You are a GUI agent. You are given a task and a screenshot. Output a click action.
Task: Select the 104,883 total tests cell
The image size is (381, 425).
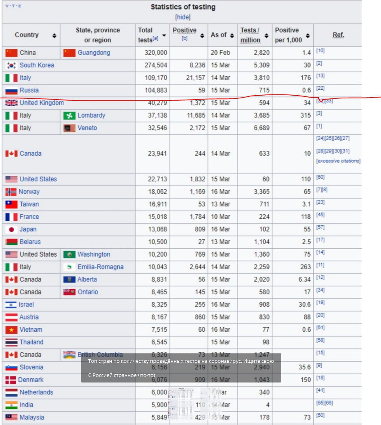click(x=153, y=90)
